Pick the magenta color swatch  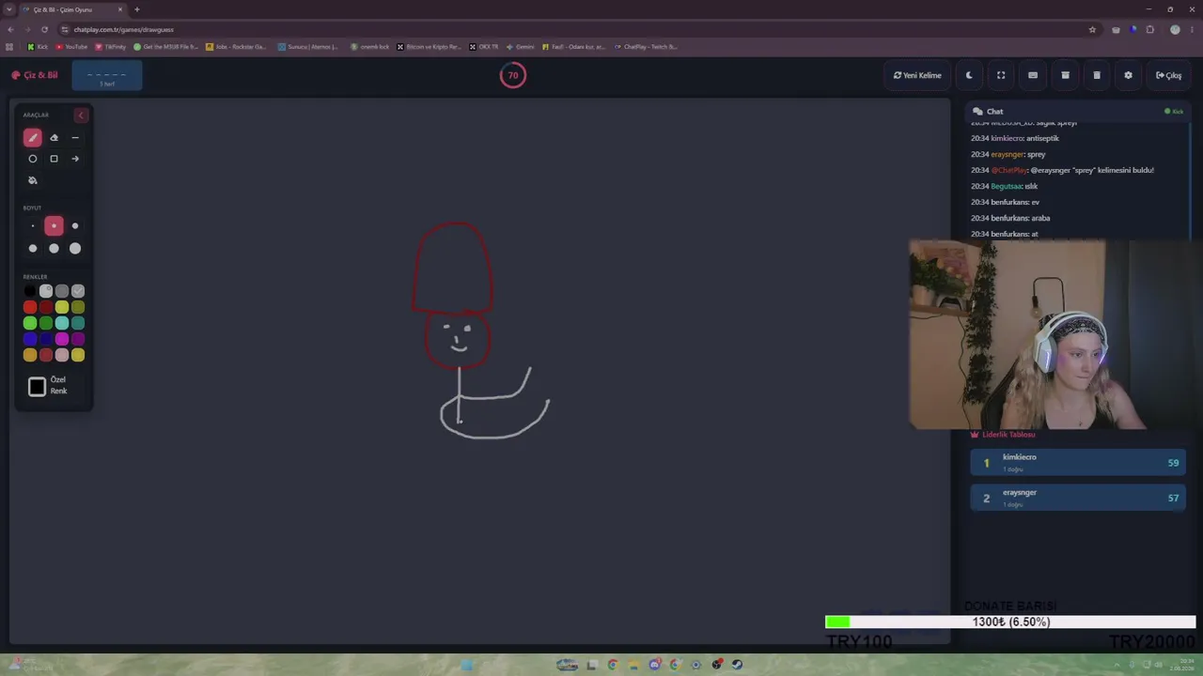62,339
